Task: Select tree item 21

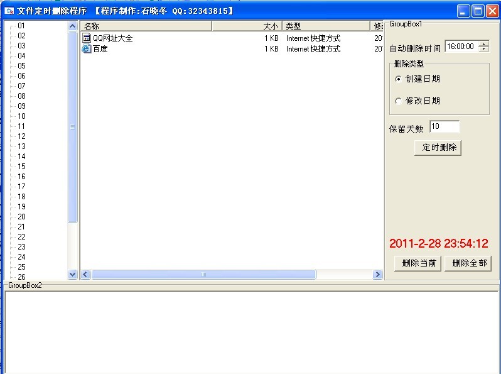Action: 21,227
